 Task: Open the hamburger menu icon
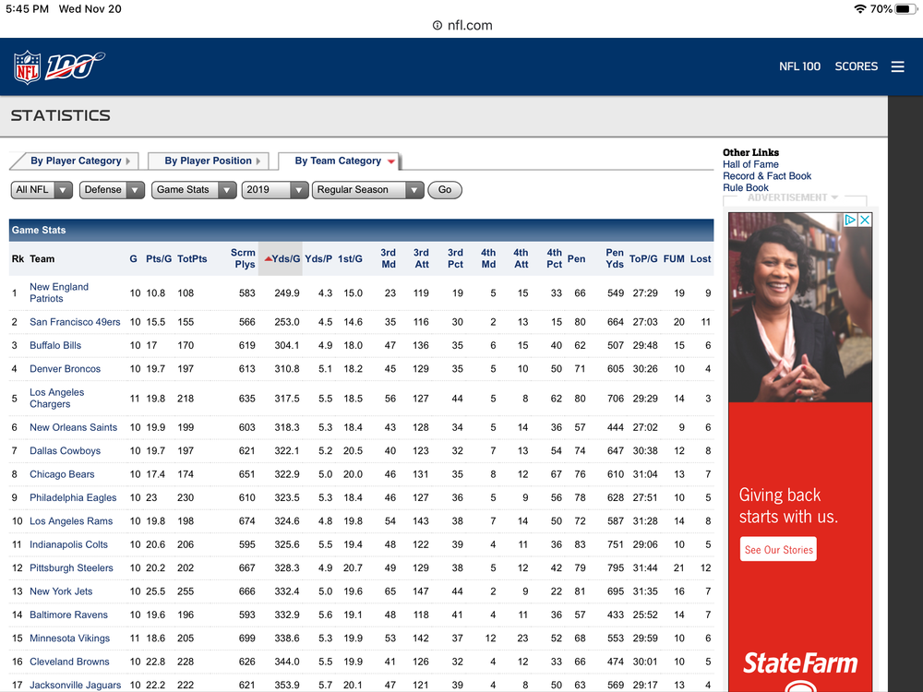pos(898,66)
